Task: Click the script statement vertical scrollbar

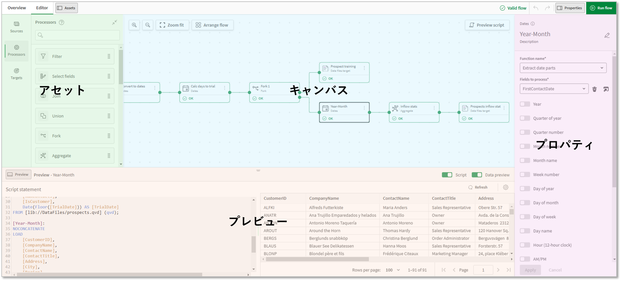Action: (254, 244)
